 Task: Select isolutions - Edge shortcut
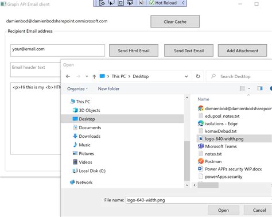pos(218,123)
